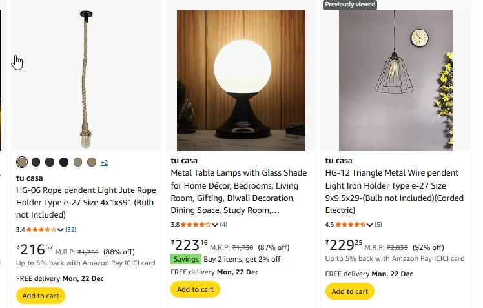Choose the fifth grey-olive color swatch
Image resolution: width=483 pixels, height=308 pixels.
click(77, 162)
